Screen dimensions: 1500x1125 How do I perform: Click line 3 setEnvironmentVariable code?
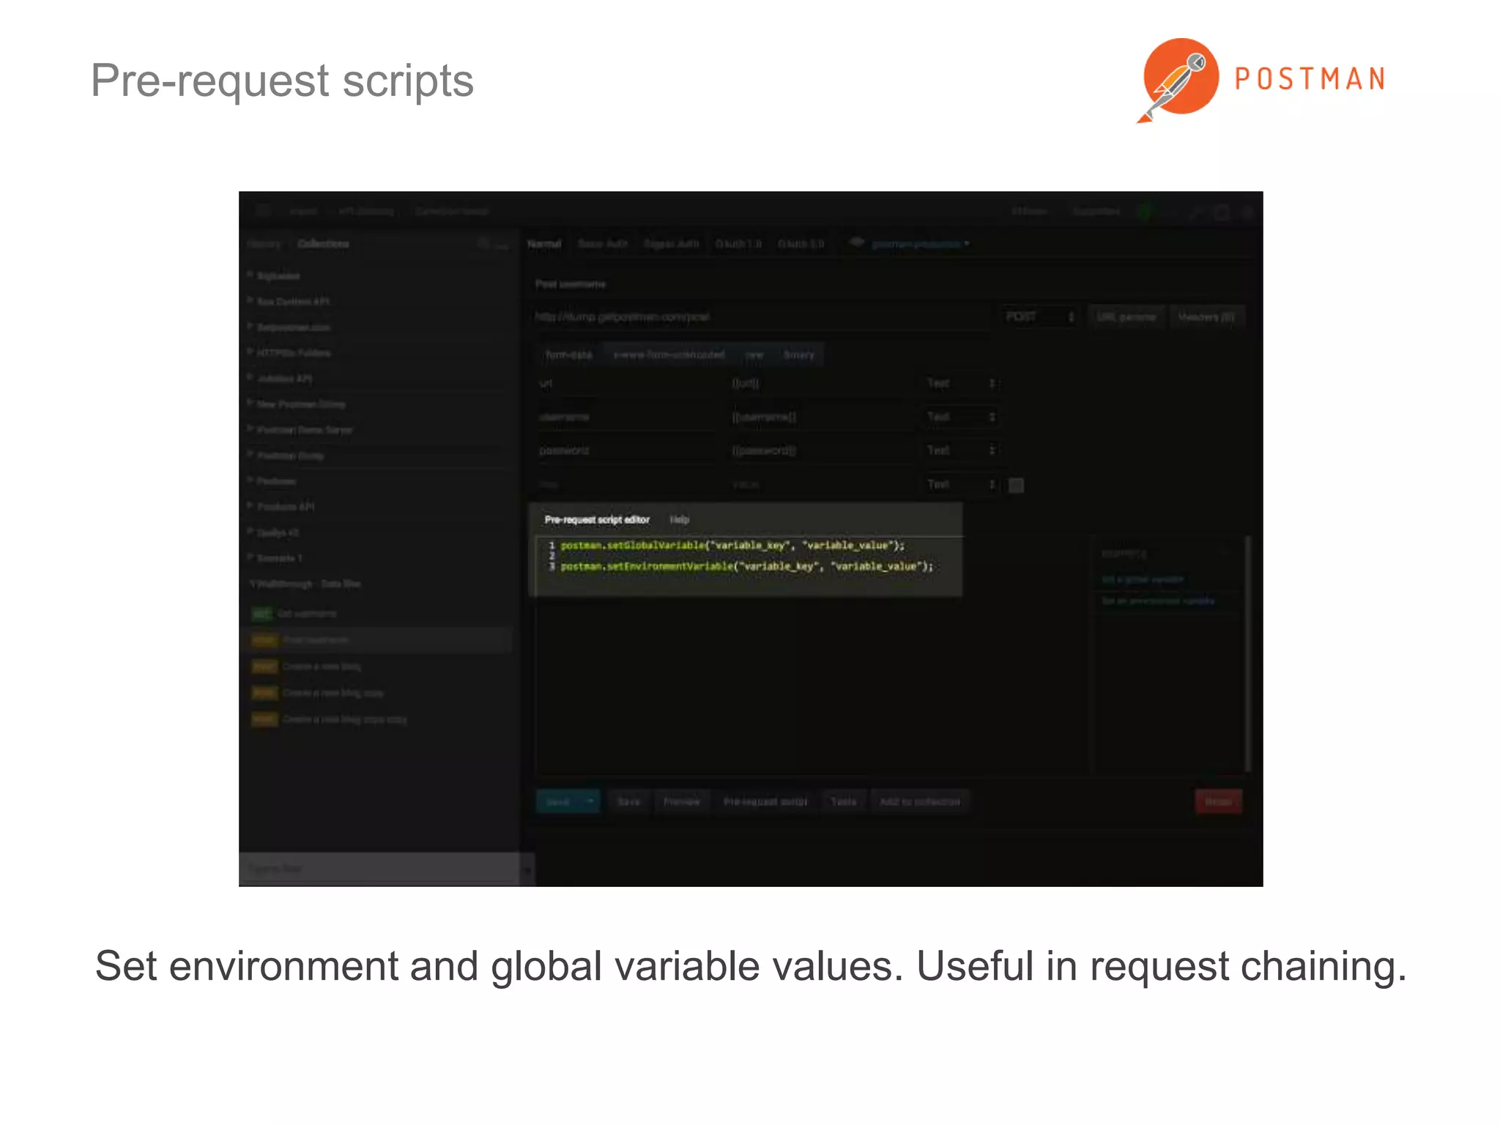point(747,566)
